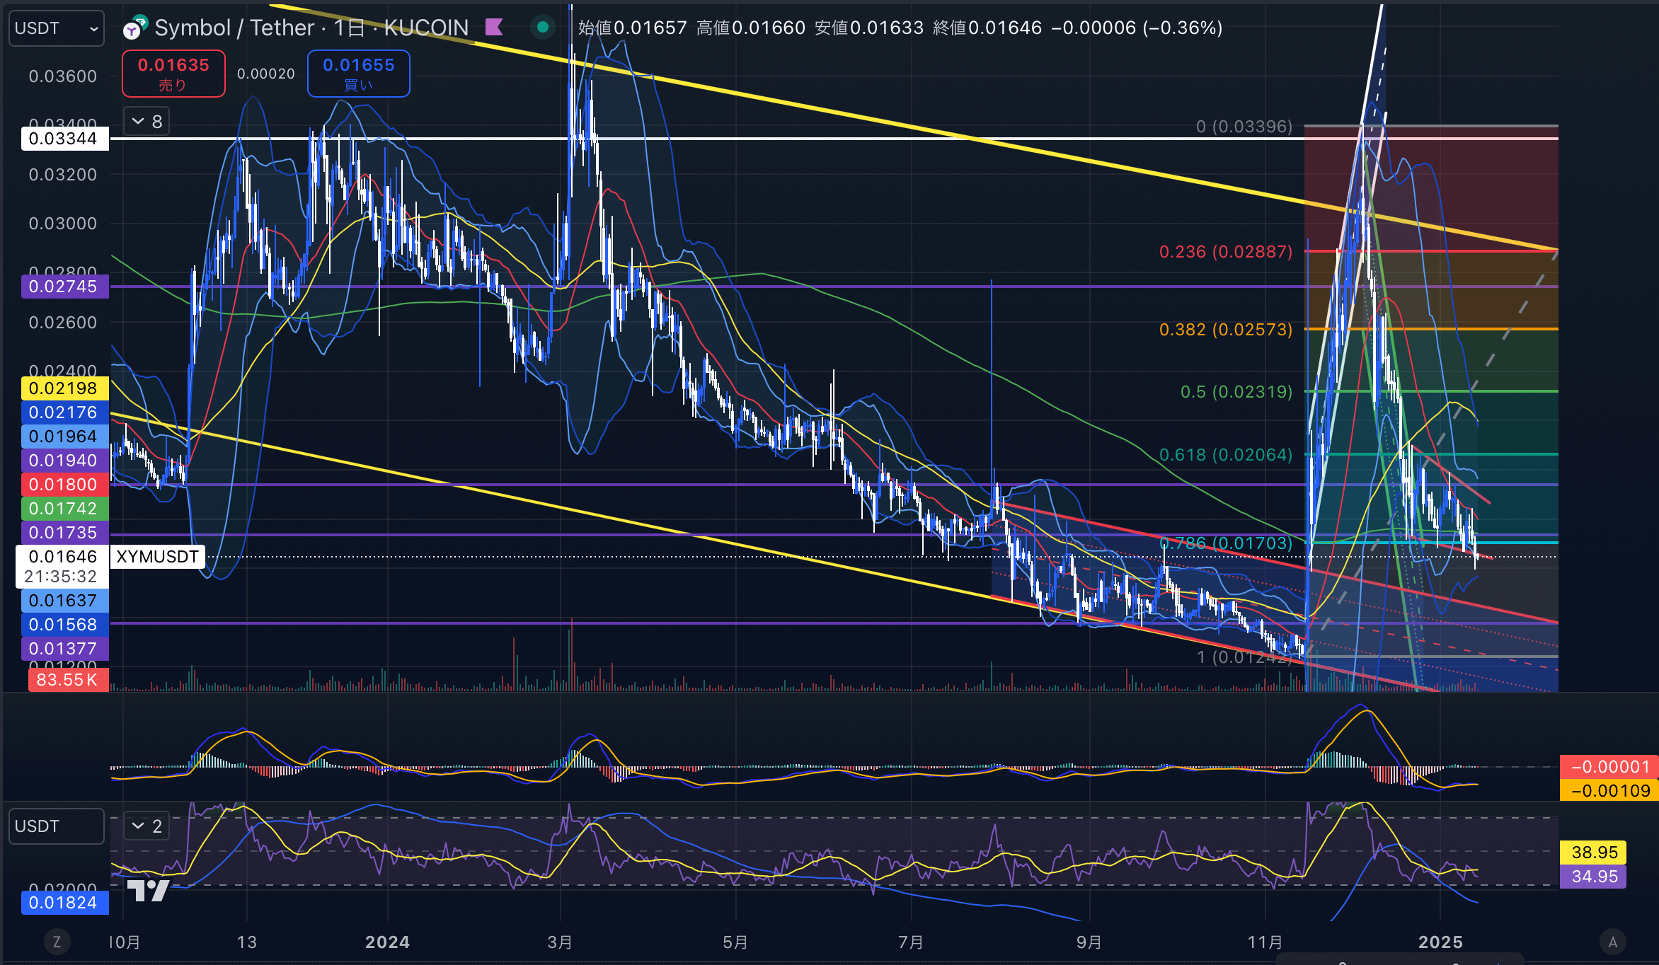Screen dimensions: 1659x965
Task: Click the Symbol coin logo icon
Action: point(134,28)
